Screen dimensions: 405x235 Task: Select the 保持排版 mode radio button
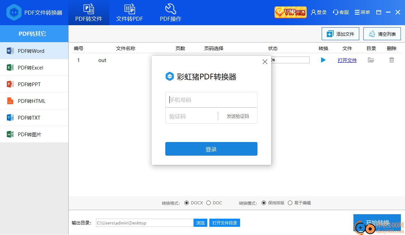[264, 203]
